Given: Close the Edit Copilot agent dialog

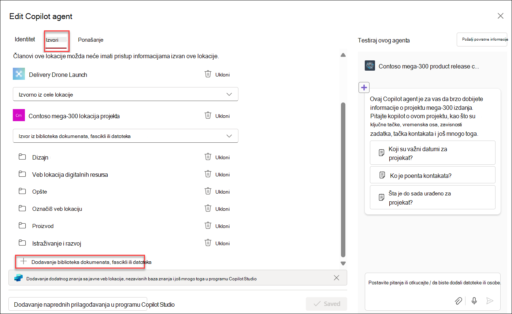Looking at the screenshot, I should coord(500,16).
